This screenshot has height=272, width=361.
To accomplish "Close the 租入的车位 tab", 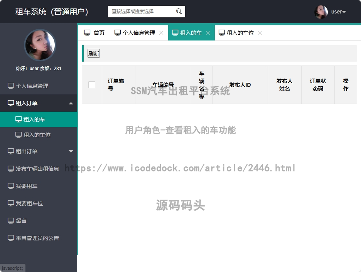I will 260,33.
